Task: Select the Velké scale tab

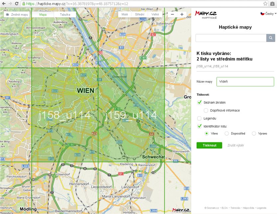Action: click(155, 15)
